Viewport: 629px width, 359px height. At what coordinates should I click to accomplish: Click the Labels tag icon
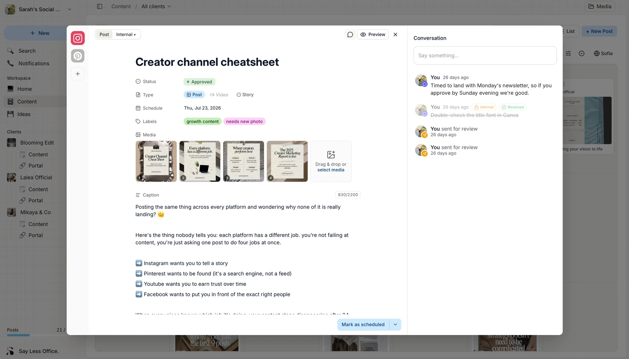click(138, 122)
